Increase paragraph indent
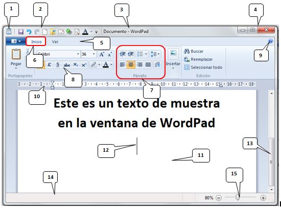The image size is (281, 208). tap(131, 54)
